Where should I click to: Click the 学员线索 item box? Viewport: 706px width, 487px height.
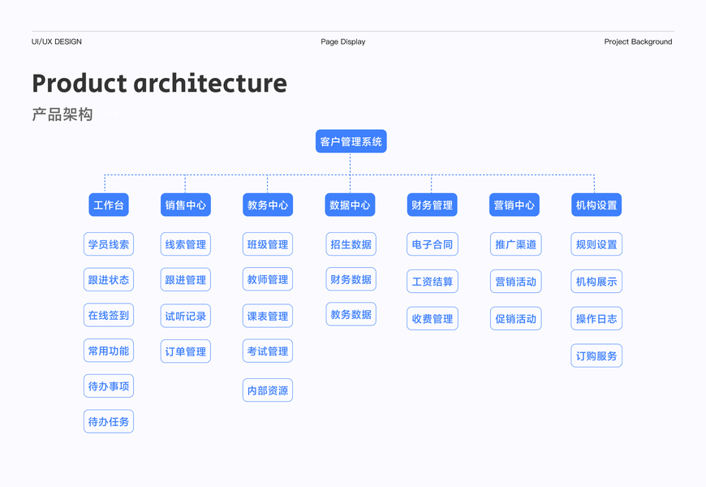[x=109, y=244]
